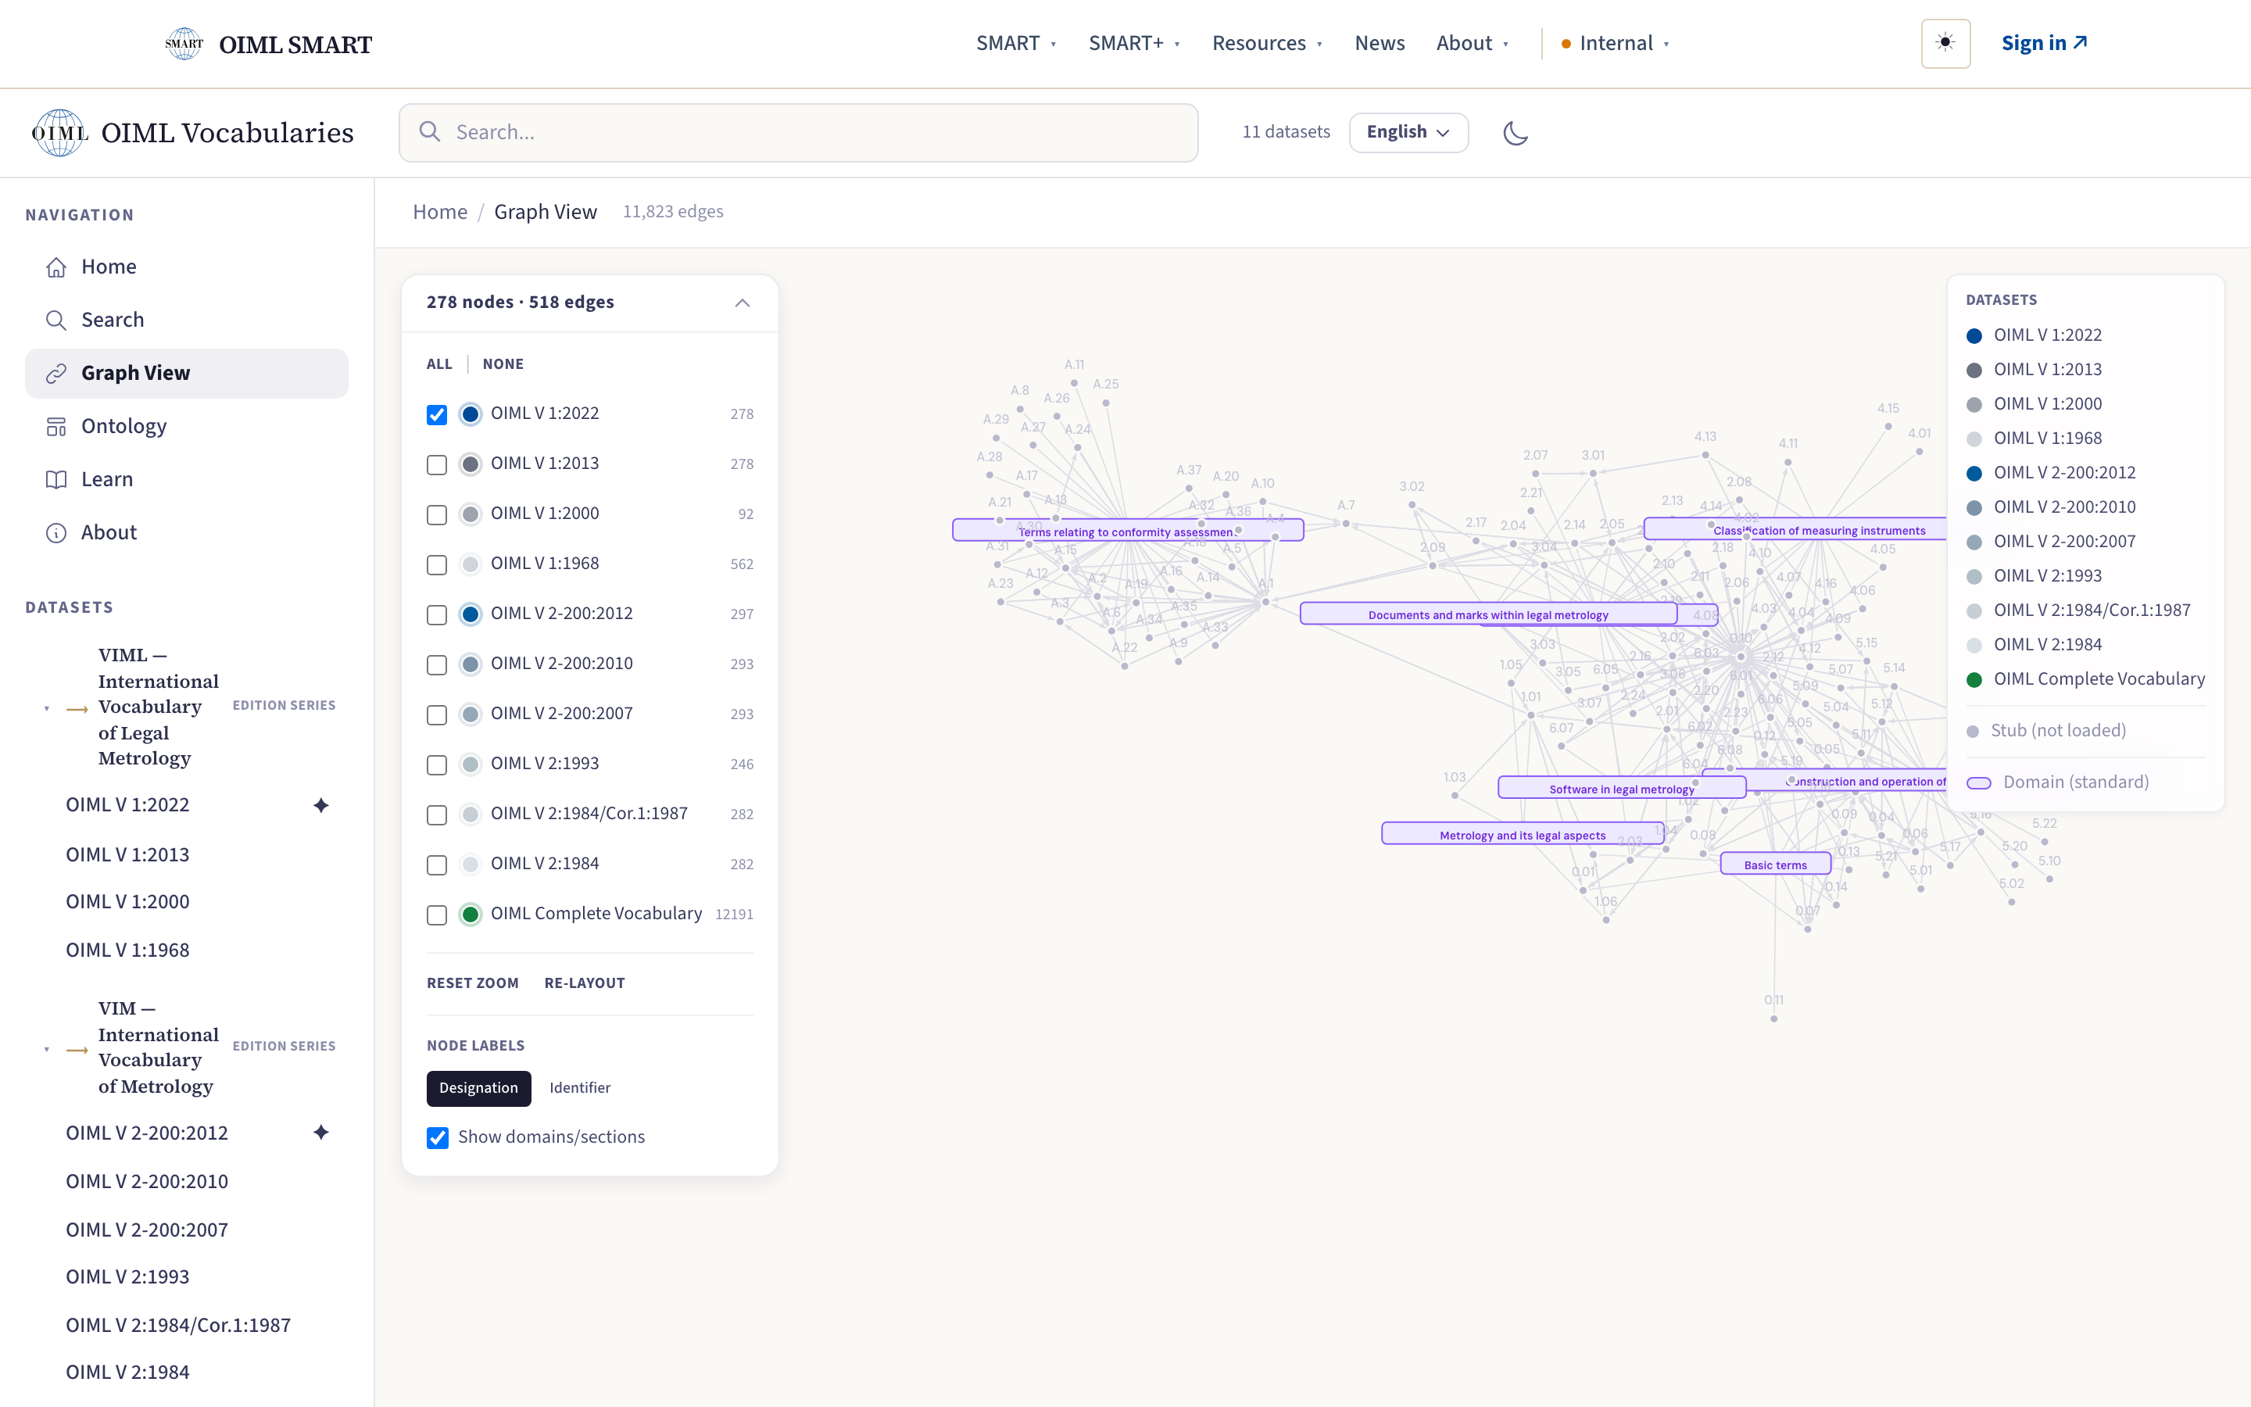Click the RE-LAYOUT button
Viewport: 2251px width, 1407px height.
[x=584, y=983]
